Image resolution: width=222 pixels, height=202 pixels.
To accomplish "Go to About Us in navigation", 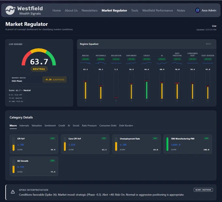I will click(x=71, y=10).
